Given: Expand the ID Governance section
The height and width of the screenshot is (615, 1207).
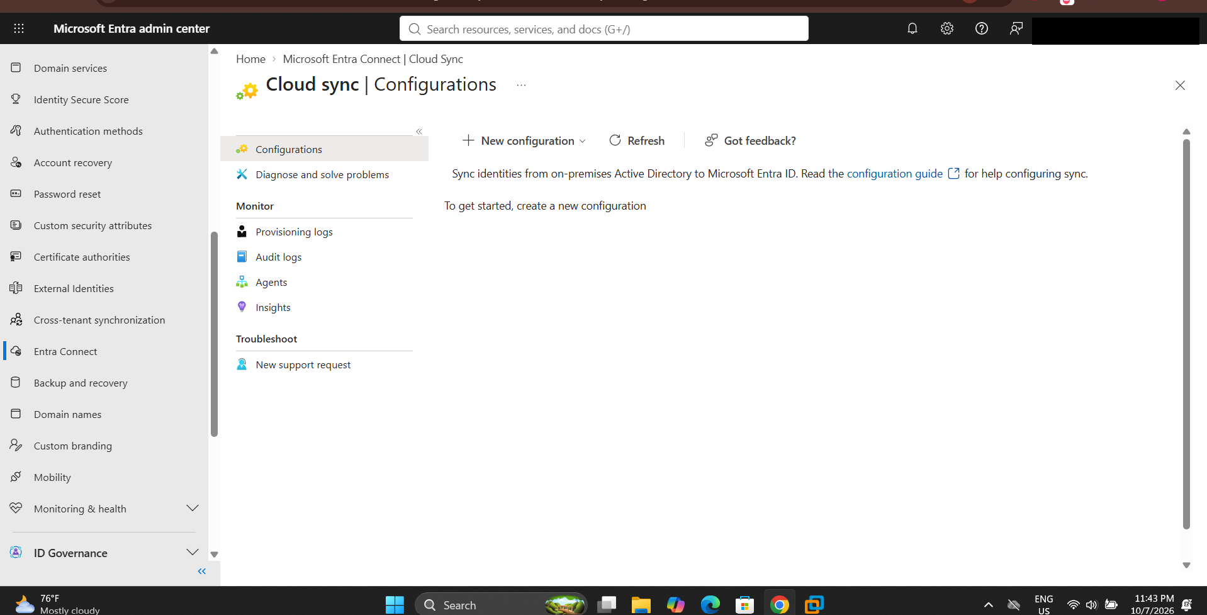Looking at the screenshot, I should [193, 552].
